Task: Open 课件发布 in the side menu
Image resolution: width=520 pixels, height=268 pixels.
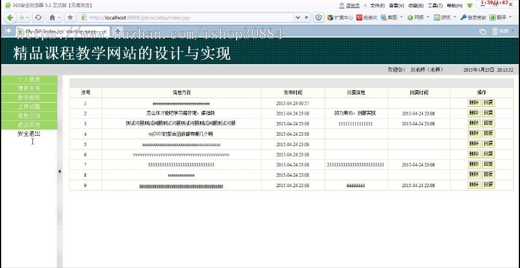Action: pos(29,88)
